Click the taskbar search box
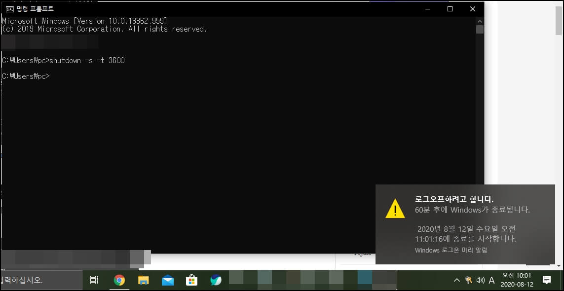This screenshot has width=564, height=291. 41,280
